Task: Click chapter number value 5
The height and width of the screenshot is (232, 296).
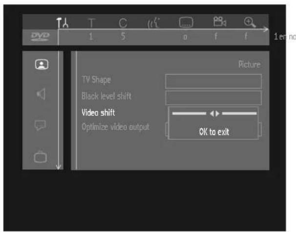Action: tap(123, 36)
